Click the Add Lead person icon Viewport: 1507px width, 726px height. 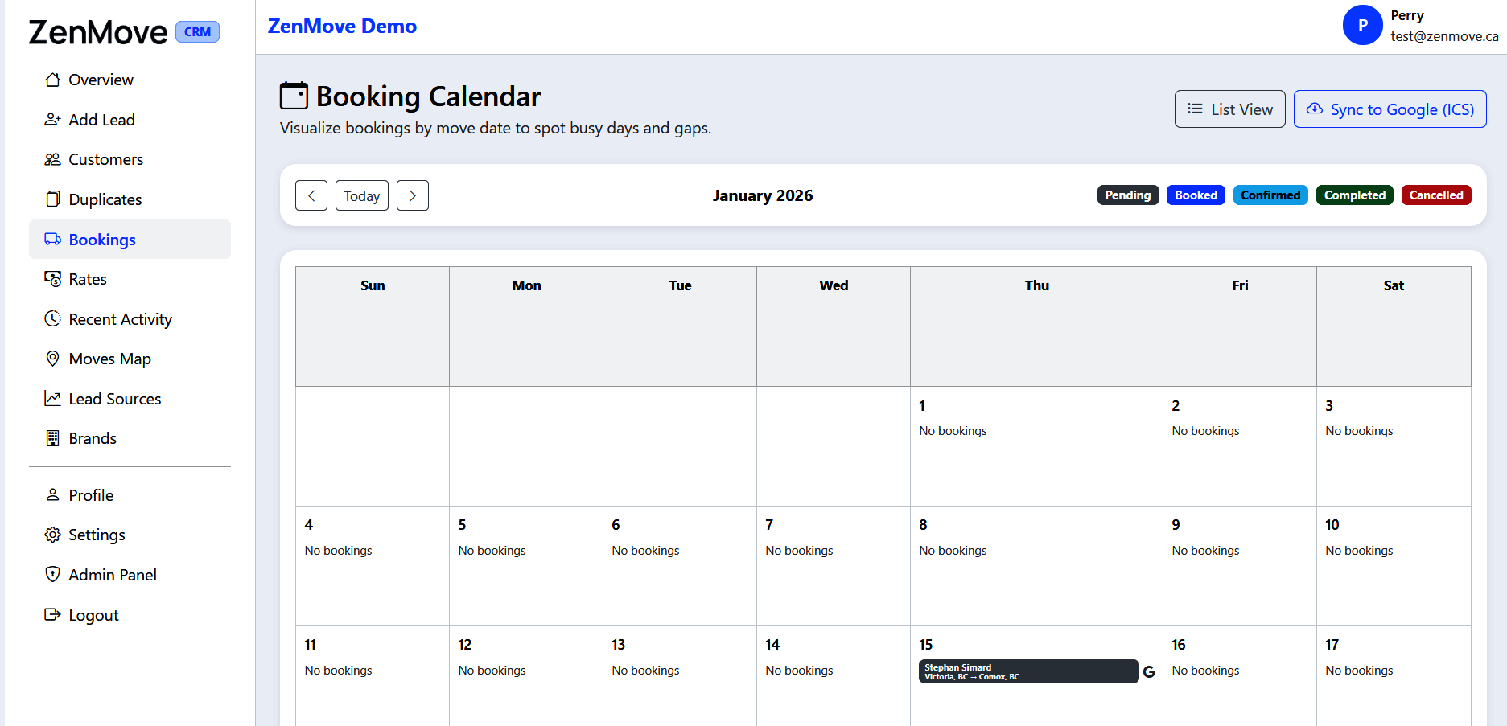[x=52, y=120]
